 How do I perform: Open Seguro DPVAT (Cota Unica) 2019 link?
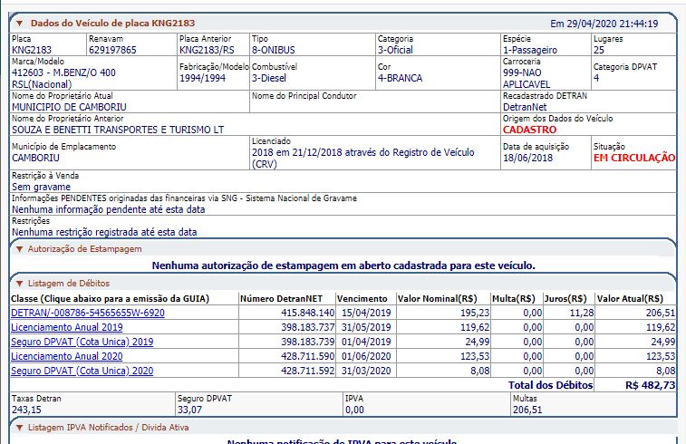[x=82, y=342]
